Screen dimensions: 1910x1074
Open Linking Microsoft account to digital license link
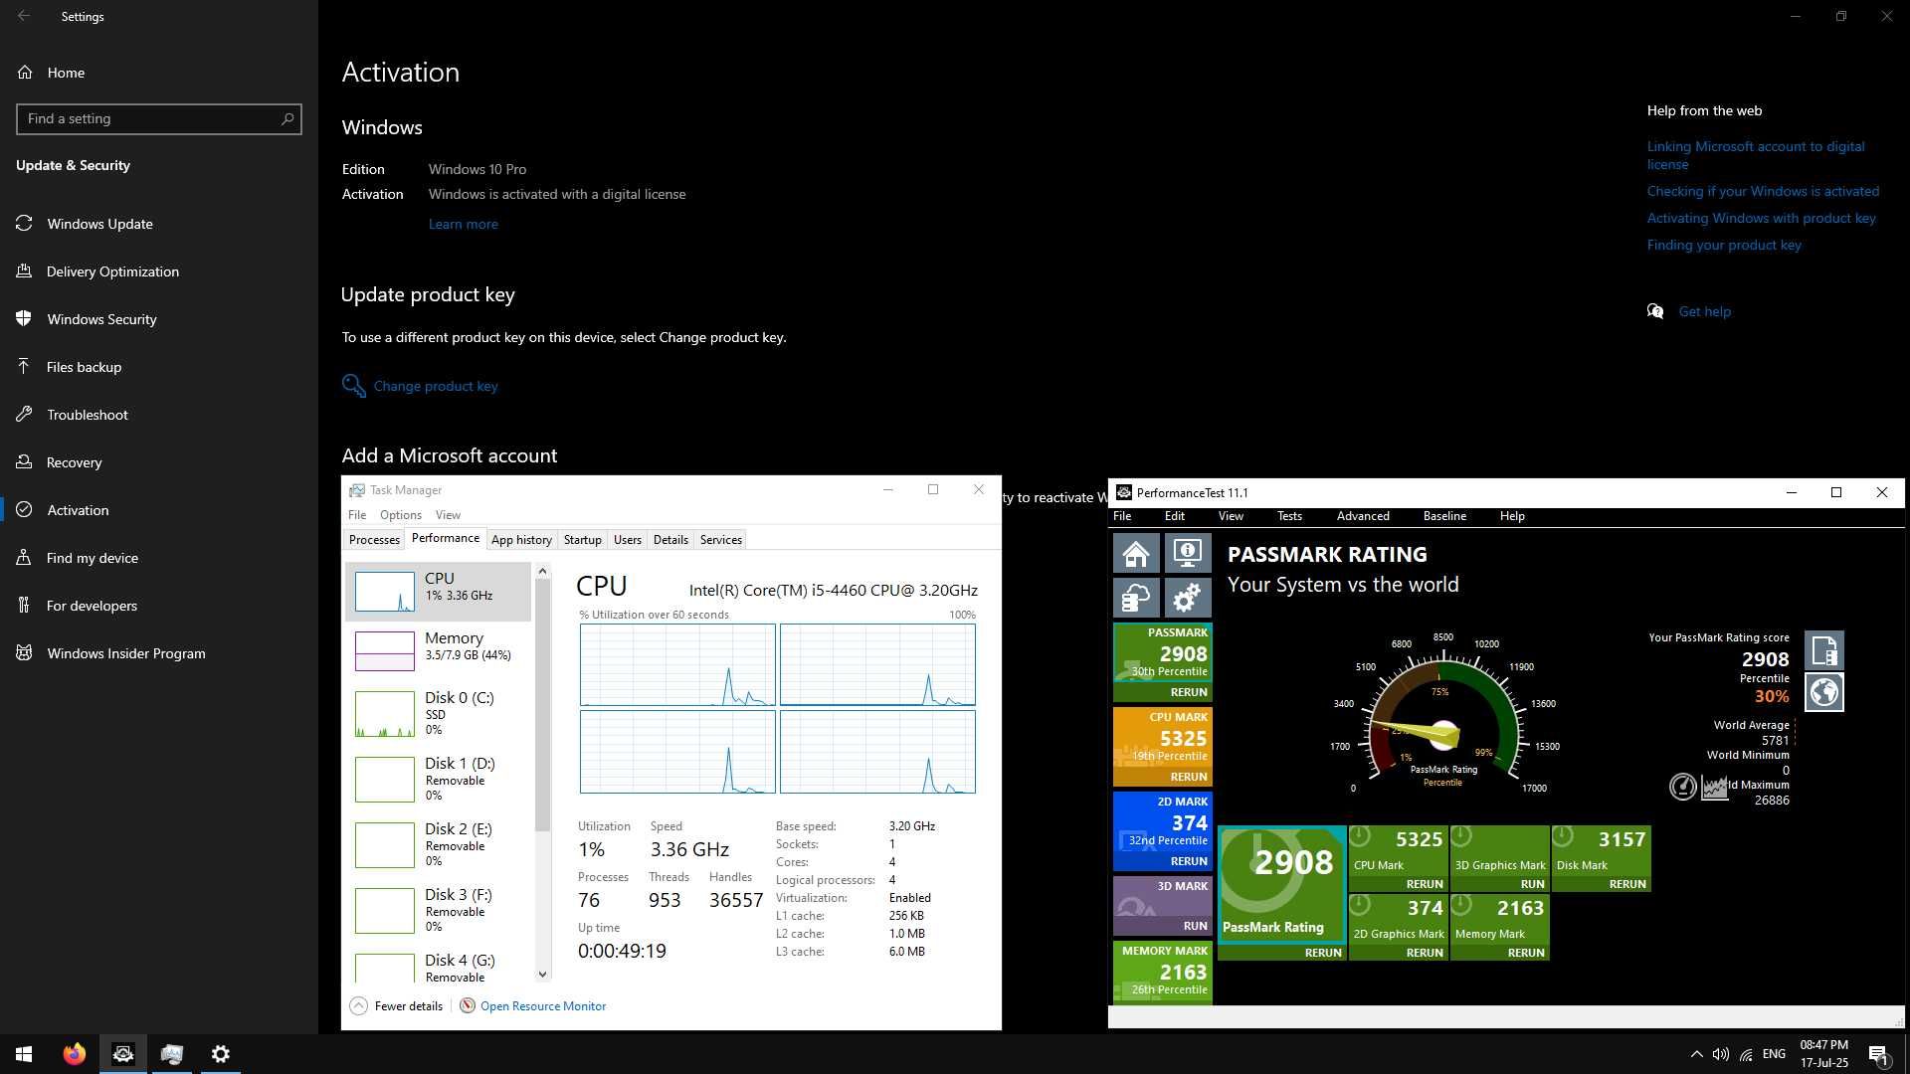[1756, 155]
